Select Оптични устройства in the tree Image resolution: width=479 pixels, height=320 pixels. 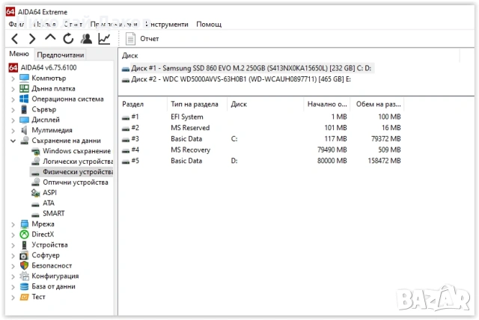click(x=75, y=182)
